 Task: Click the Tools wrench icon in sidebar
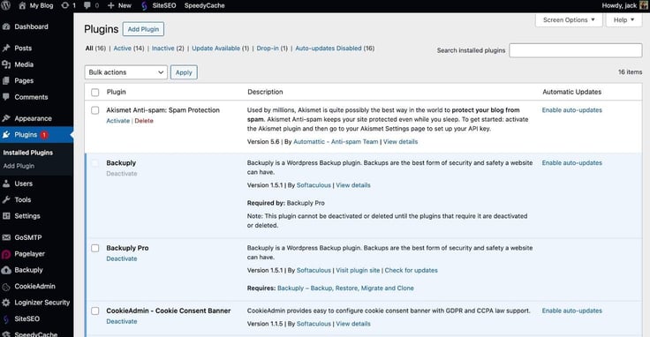point(6,199)
